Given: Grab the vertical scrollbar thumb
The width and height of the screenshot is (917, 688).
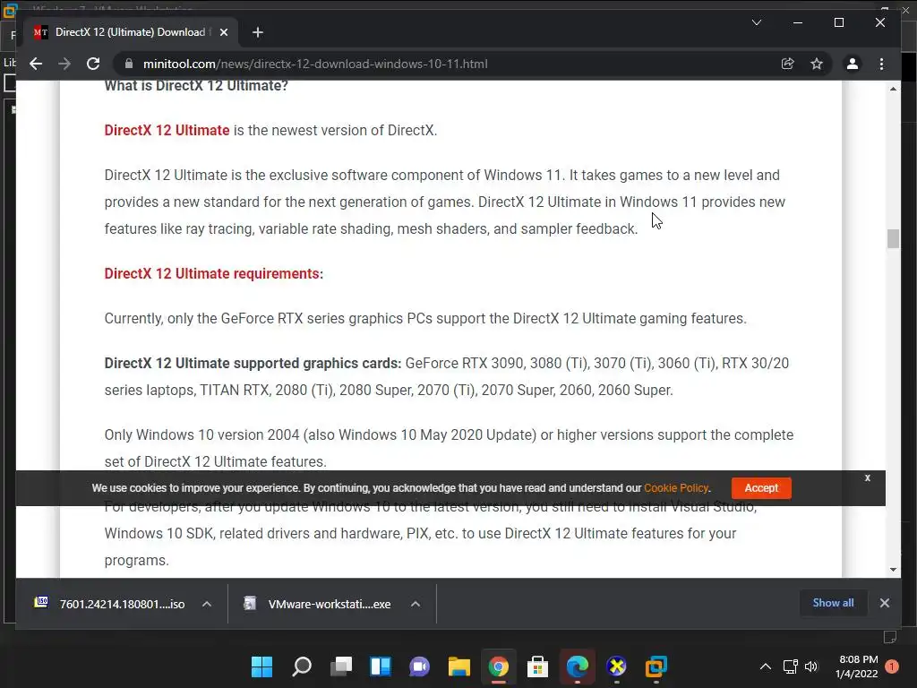Looking at the screenshot, I should click(x=893, y=238).
